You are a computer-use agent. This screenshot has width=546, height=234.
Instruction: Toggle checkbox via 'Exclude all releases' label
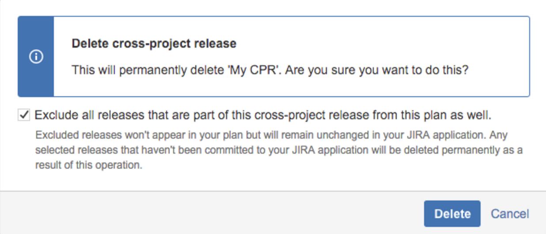pos(263,115)
